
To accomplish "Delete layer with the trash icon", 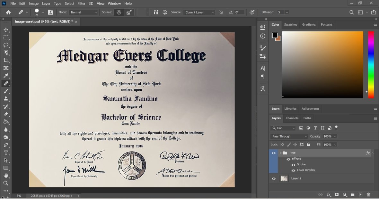I will [x=368, y=195].
